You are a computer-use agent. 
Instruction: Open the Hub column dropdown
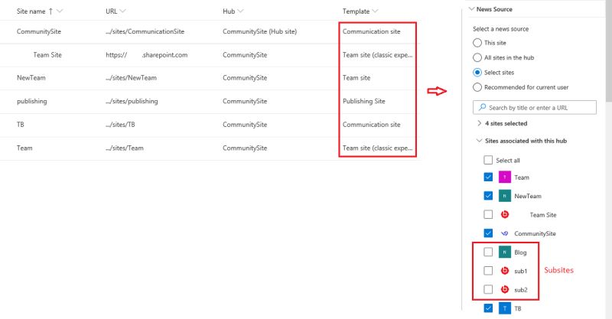[240, 11]
